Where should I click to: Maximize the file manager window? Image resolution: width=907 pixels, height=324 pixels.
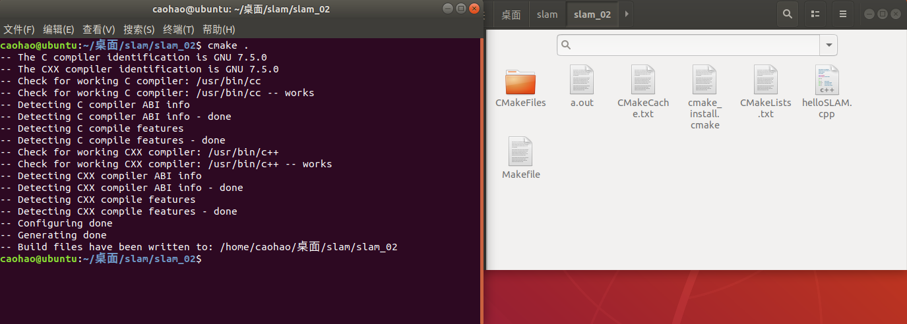(x=883, y=14)
